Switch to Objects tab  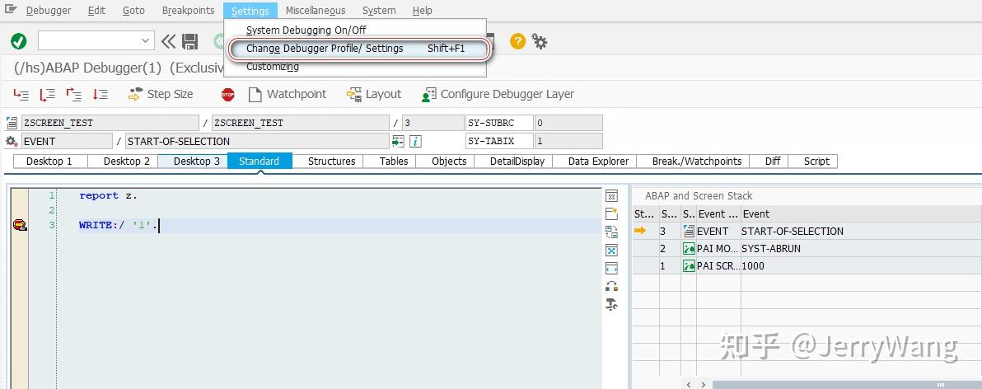pos(449,161)
